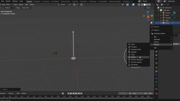The width and height of the screenshot is (180, 101).
Task: Select Cloth from the Physics submenu
Action: tap(138, 44)
